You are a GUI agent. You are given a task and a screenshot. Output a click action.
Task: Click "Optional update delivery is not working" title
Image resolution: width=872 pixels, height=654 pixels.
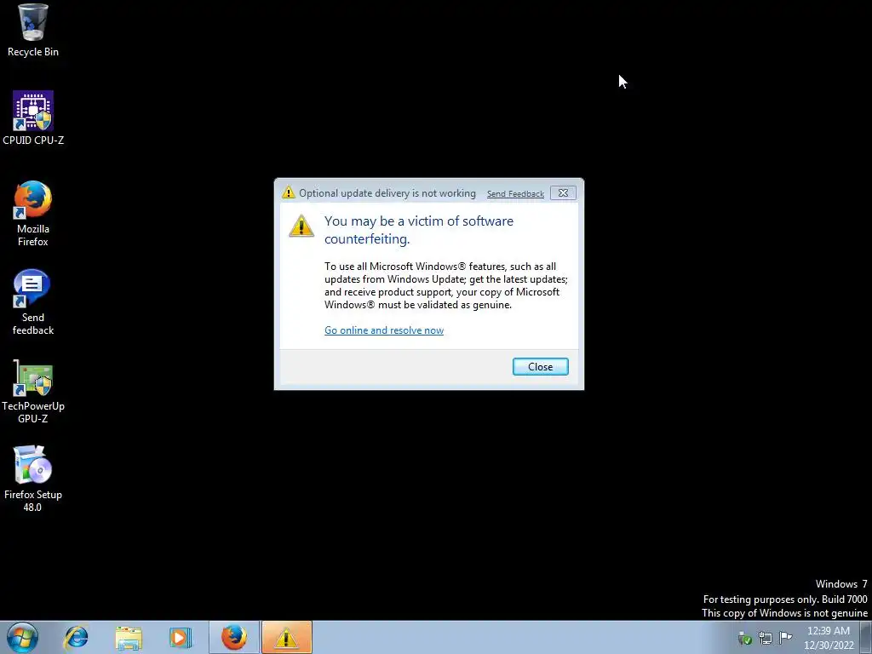(x=387, y=193)
